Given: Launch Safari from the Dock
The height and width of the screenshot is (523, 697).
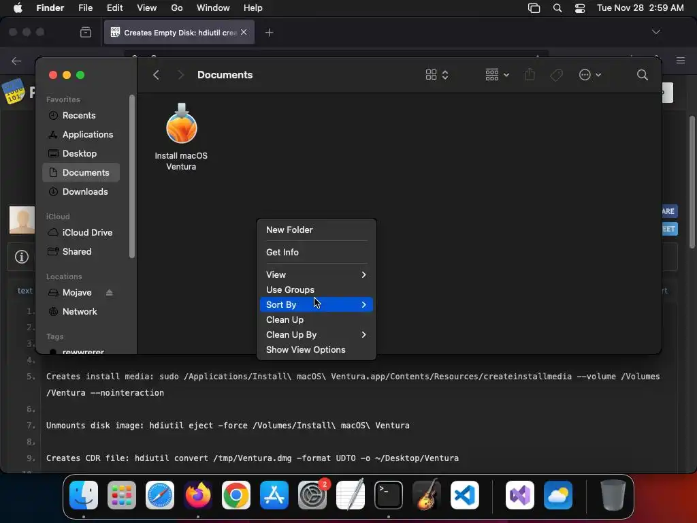Looking at the screenshot, I should click(160, 494).
